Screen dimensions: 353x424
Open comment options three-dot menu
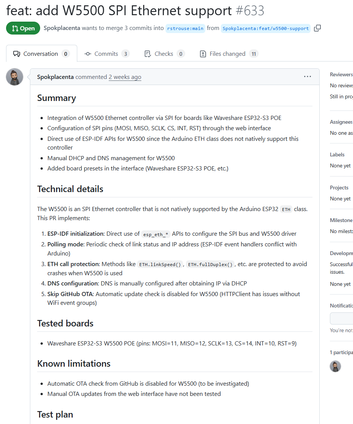click(x=308, y=77)
